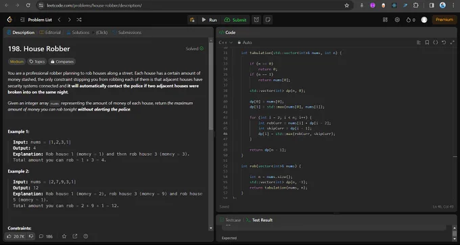Click the Medium difficulty badge
This screenshot has width=460, height=245.
pyautogui.click(x=17, y=62)
